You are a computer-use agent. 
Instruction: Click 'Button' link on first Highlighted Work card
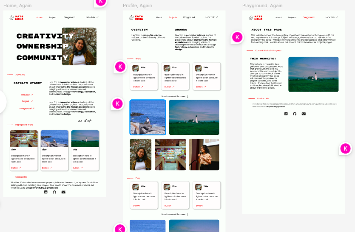click(x=16, y=168)
